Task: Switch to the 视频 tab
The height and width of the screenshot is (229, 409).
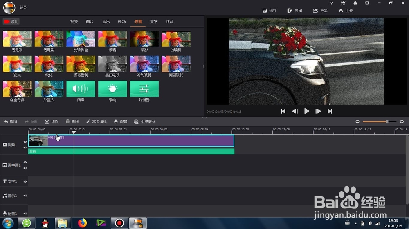Action: (74, 22)
